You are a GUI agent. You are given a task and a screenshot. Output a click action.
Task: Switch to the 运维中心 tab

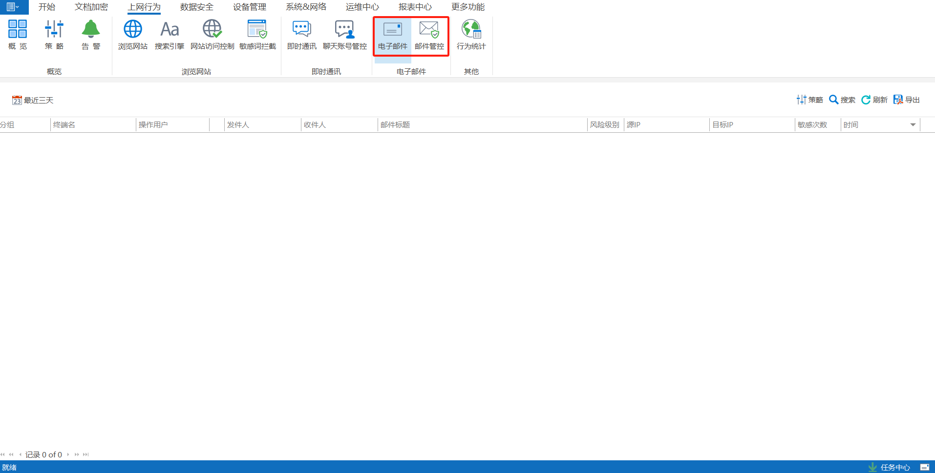pos(362,7)
